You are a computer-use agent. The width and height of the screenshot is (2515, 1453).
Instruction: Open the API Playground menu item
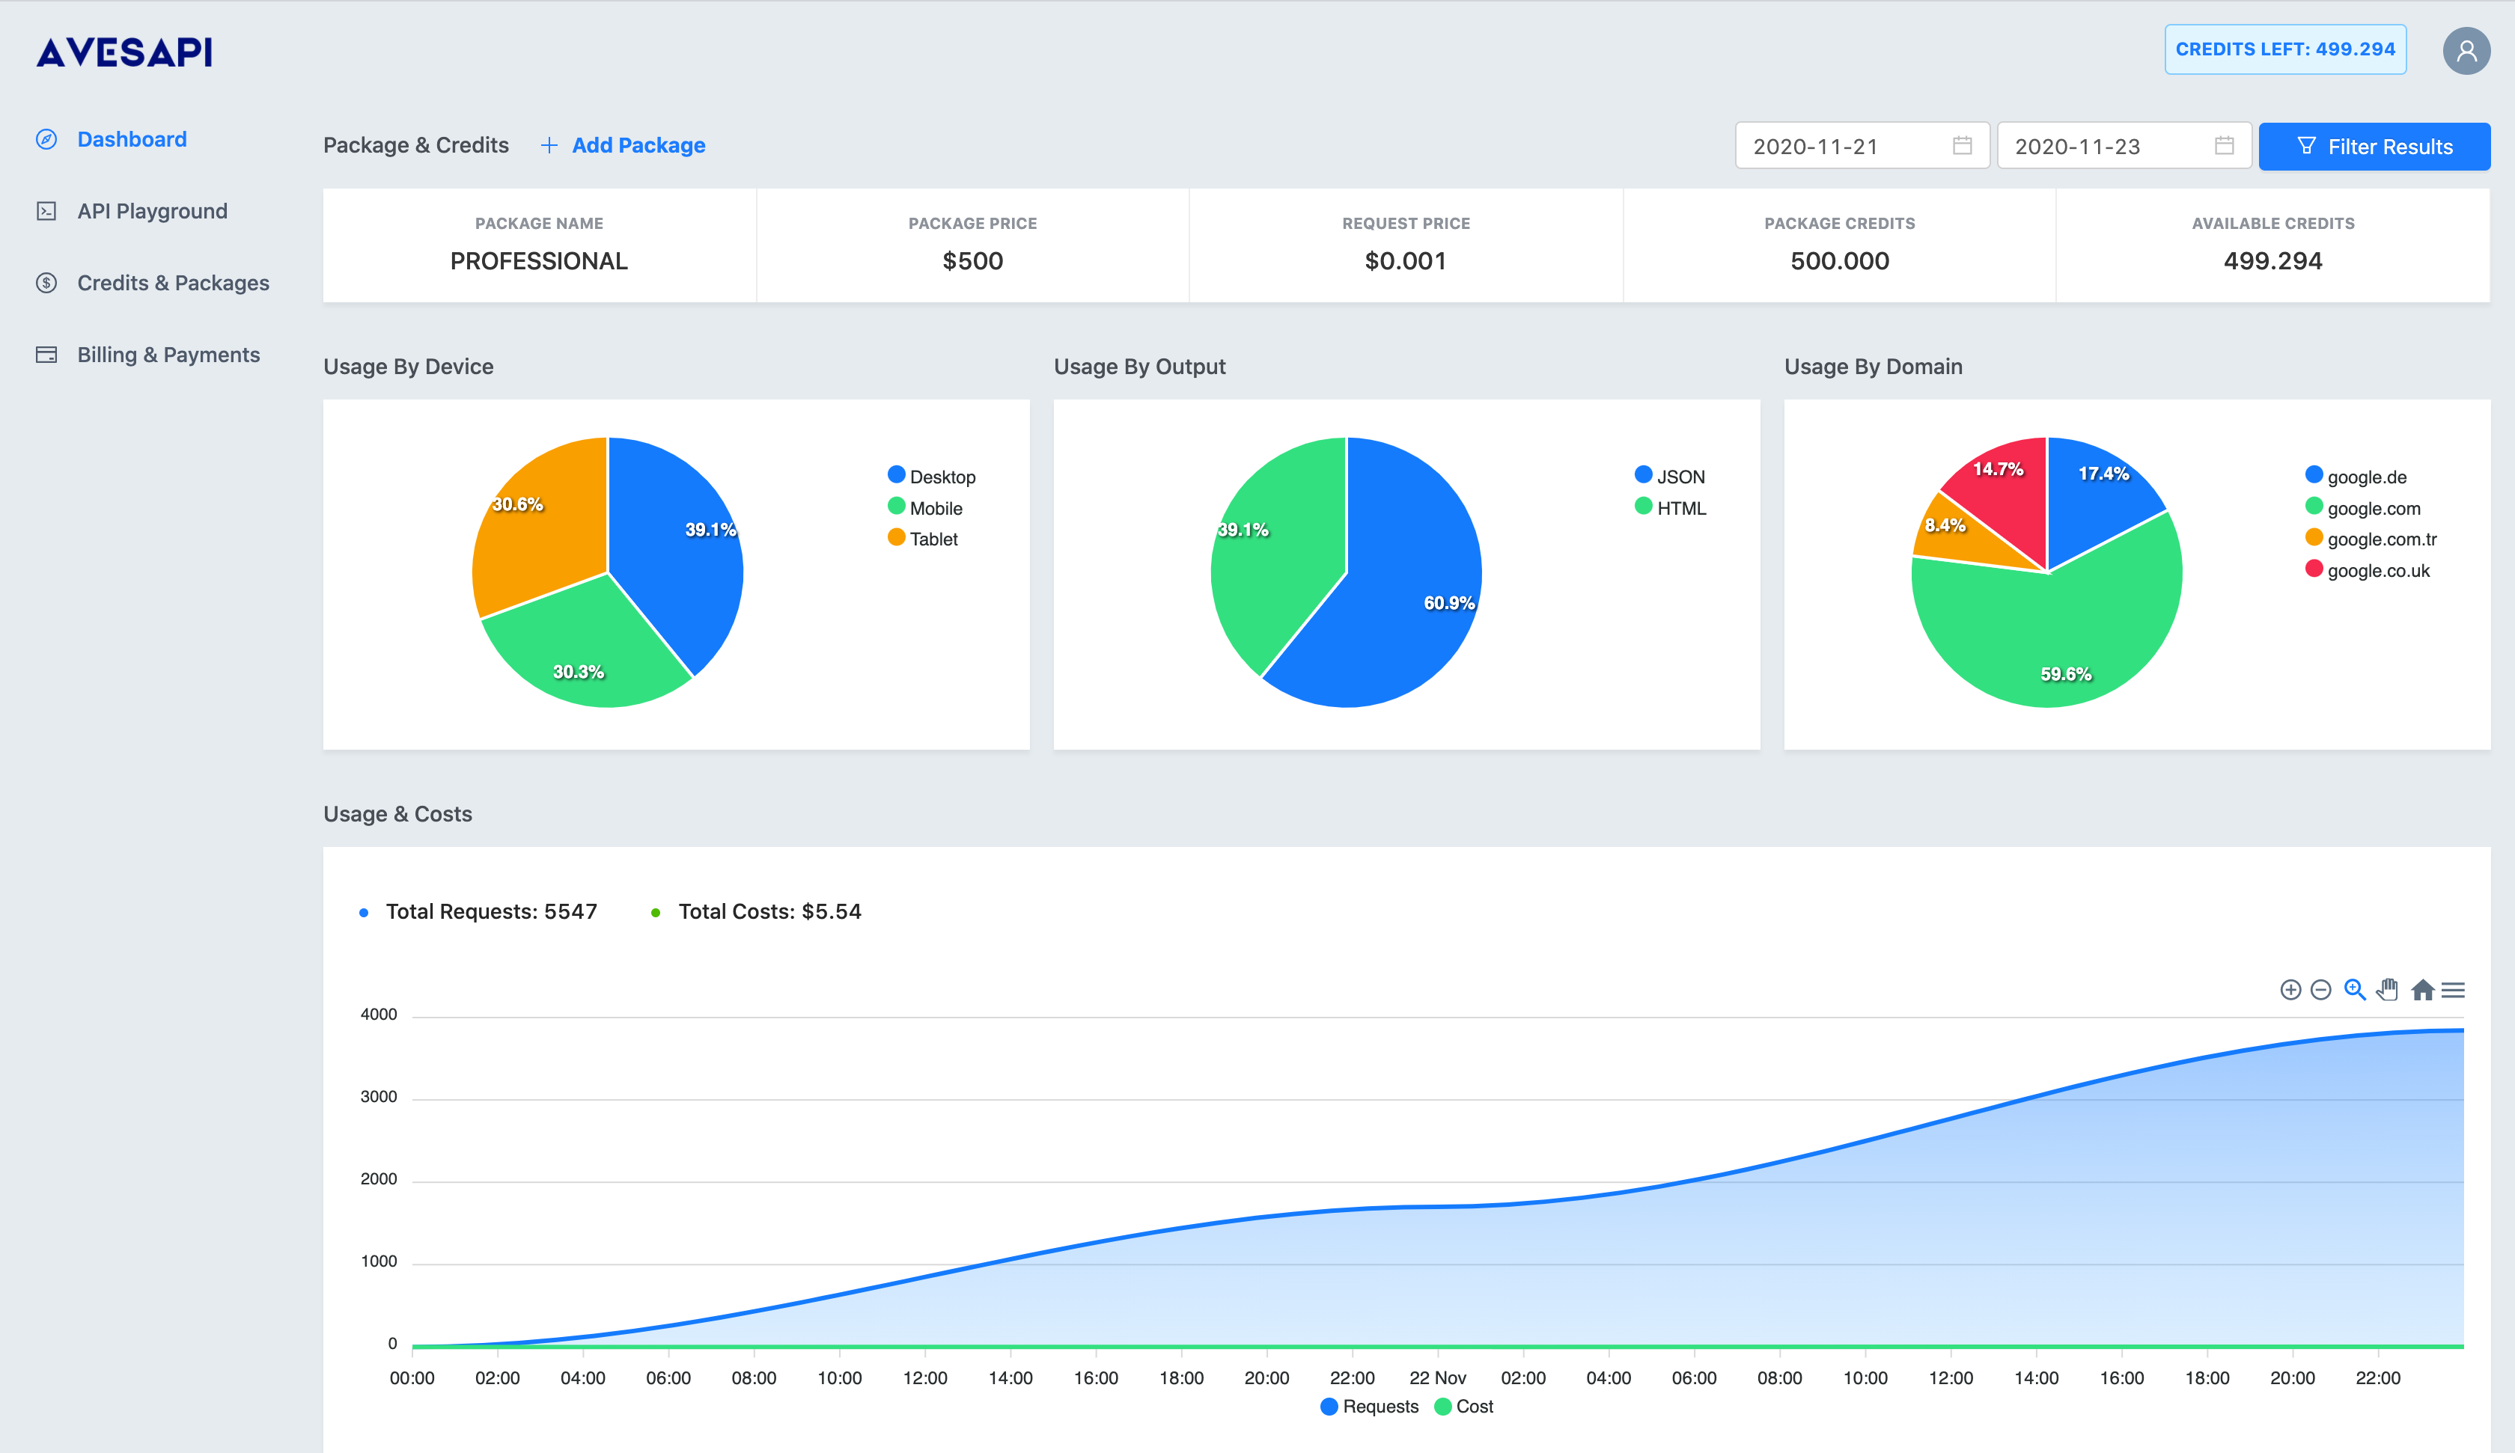point(152,210)
